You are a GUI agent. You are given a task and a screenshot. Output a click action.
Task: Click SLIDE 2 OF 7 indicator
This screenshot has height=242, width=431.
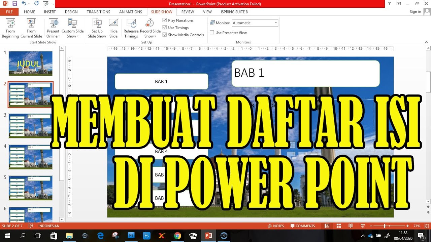click(x=12, y=226)
